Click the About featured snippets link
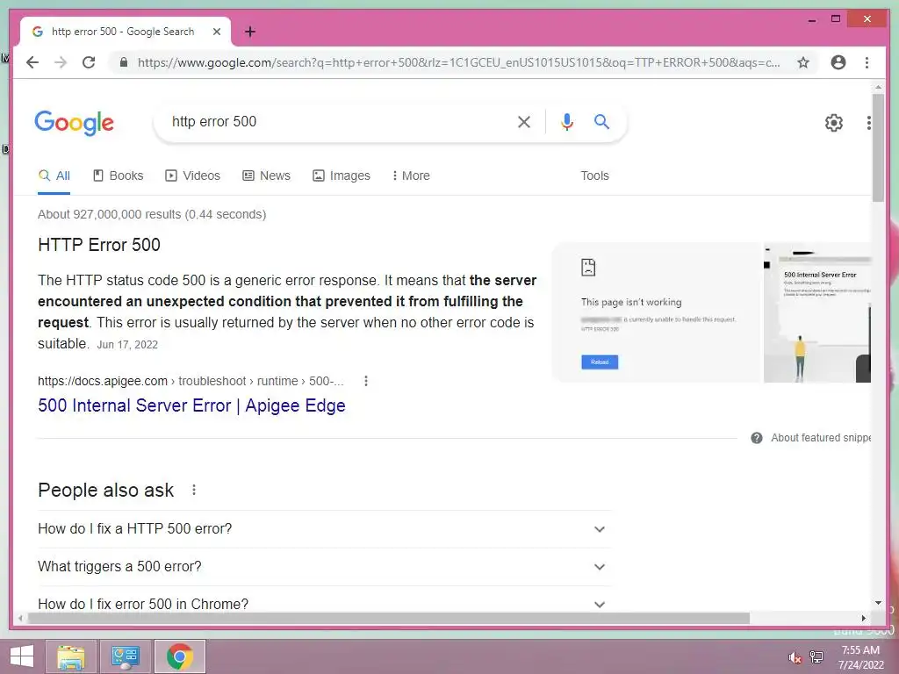899x674 pixels. pyautogui.click(x=821, y=438)
